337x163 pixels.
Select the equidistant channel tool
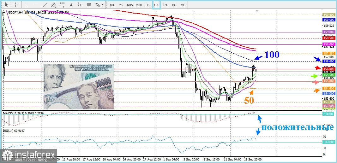click(x=53, y=5)
